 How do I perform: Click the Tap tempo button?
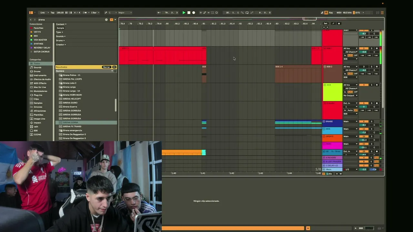(x=52, y=13)
